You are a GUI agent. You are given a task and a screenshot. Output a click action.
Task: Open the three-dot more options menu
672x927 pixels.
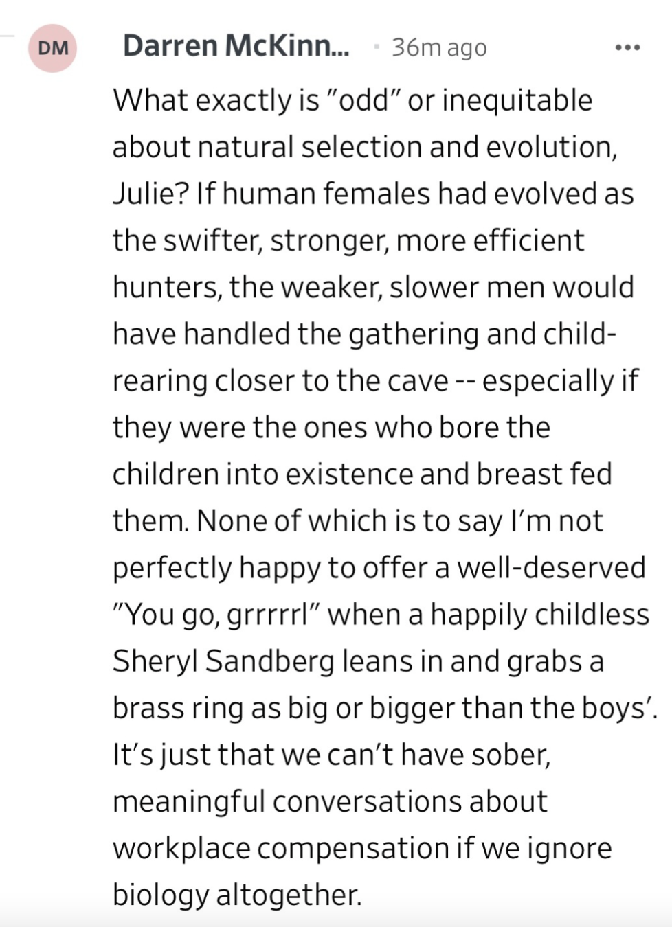(627, 47)
